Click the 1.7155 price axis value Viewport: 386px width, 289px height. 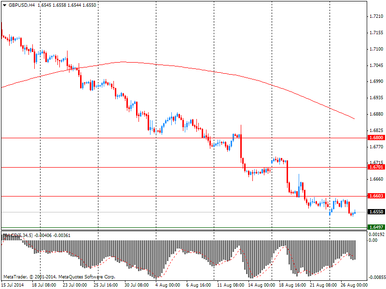377,33
